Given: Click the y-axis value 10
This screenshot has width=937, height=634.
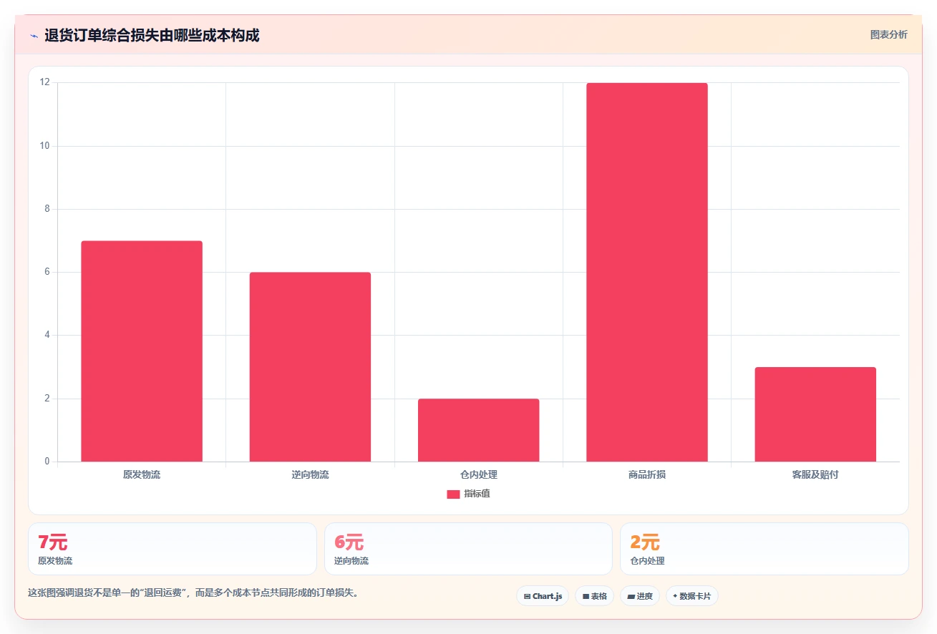Looking at the screenshot, I should (x=45, y=146).
